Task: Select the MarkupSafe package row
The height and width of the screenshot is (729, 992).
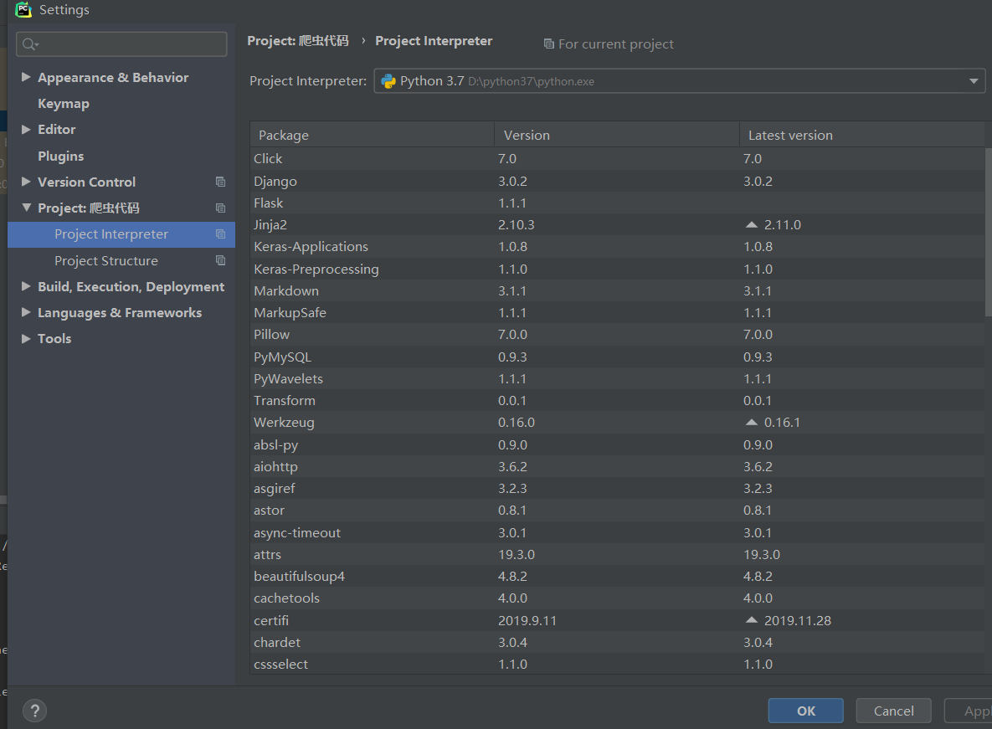Action: (618, 312)
